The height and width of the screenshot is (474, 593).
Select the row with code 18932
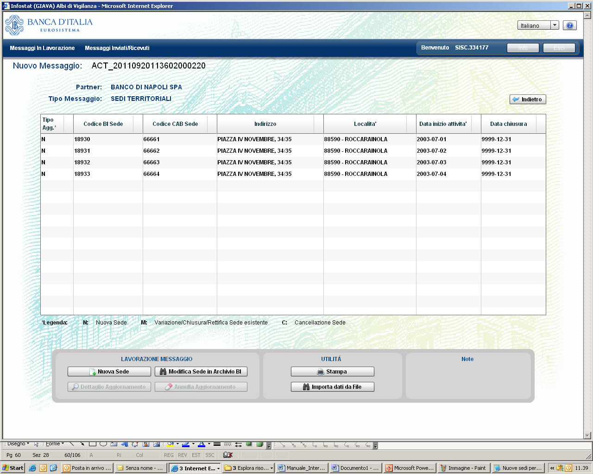click(293, 162)
